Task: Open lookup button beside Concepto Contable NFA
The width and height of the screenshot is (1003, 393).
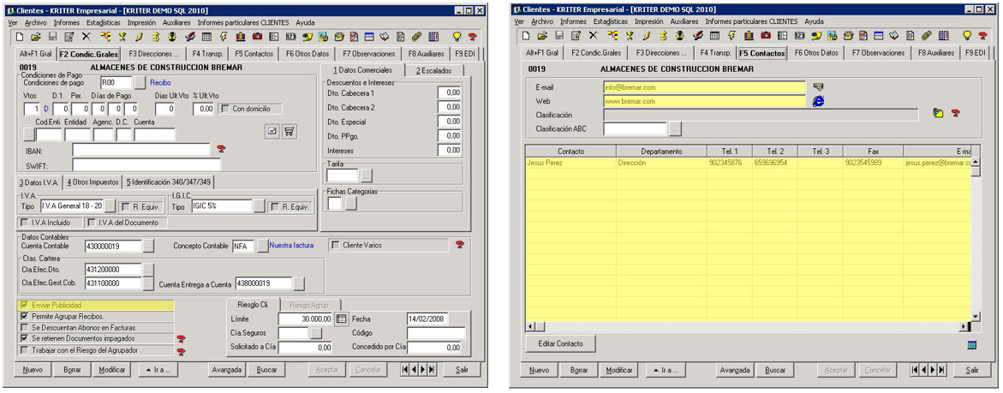Action: point(262,246)
